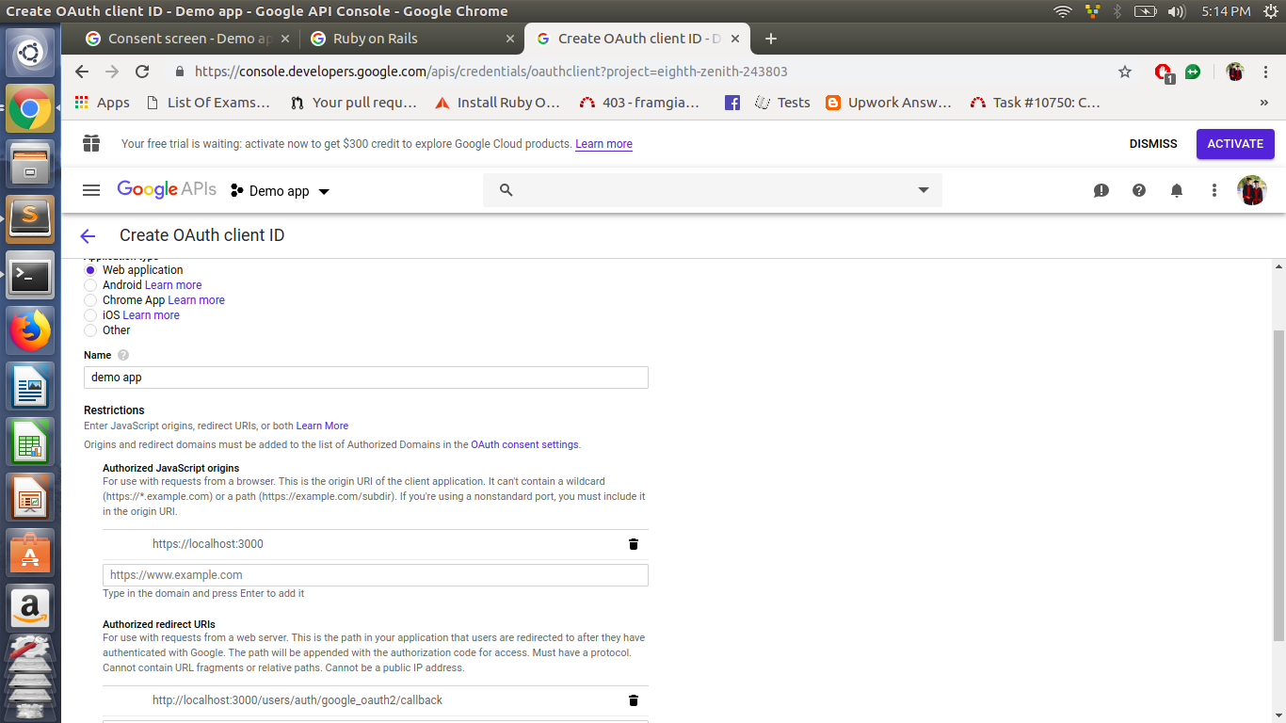Click the page vertical scrollbar
The height and width of the screenshot is (723, 1286).
(1278, 485)
